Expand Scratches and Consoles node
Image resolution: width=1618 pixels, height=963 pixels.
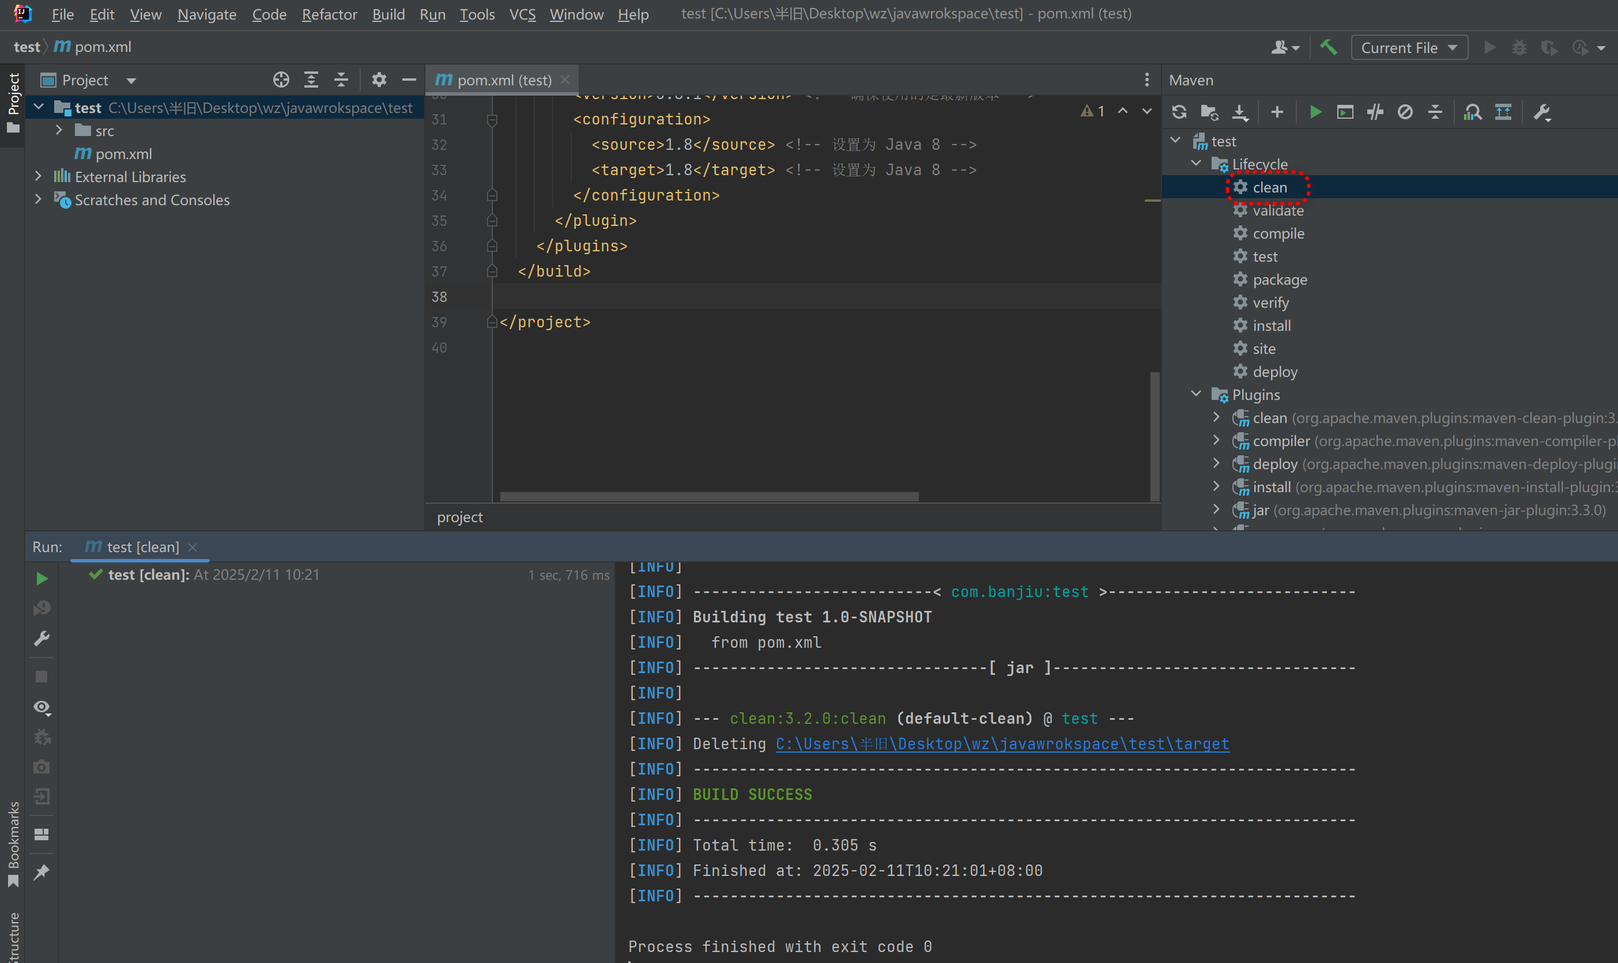pyautogui.click(x=38, y=199)
